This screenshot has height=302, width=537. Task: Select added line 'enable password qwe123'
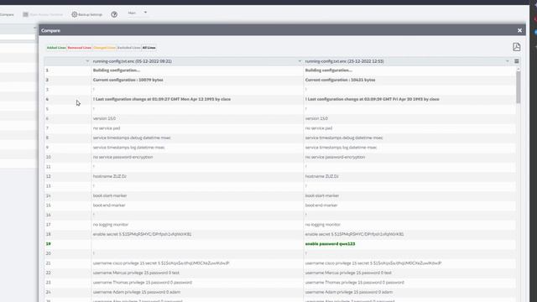coord(330,244)
